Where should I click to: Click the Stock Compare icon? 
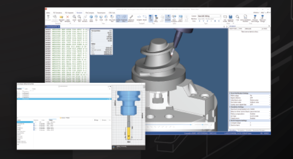tap(174, 18)
